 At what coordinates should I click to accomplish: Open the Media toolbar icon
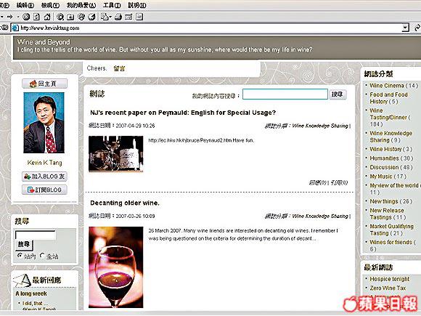[81, 17]
